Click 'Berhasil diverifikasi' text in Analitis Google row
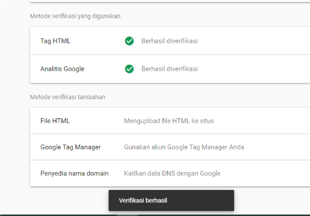 [170, 69]
